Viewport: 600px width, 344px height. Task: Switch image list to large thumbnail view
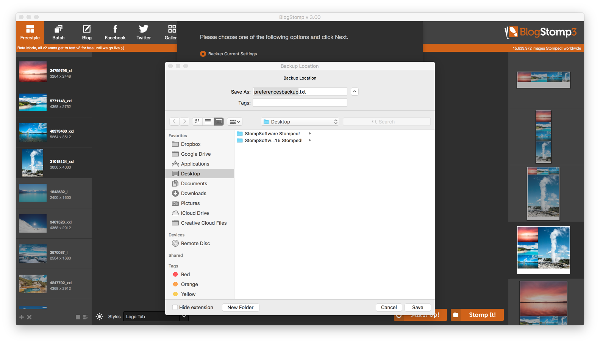point(78,317)
